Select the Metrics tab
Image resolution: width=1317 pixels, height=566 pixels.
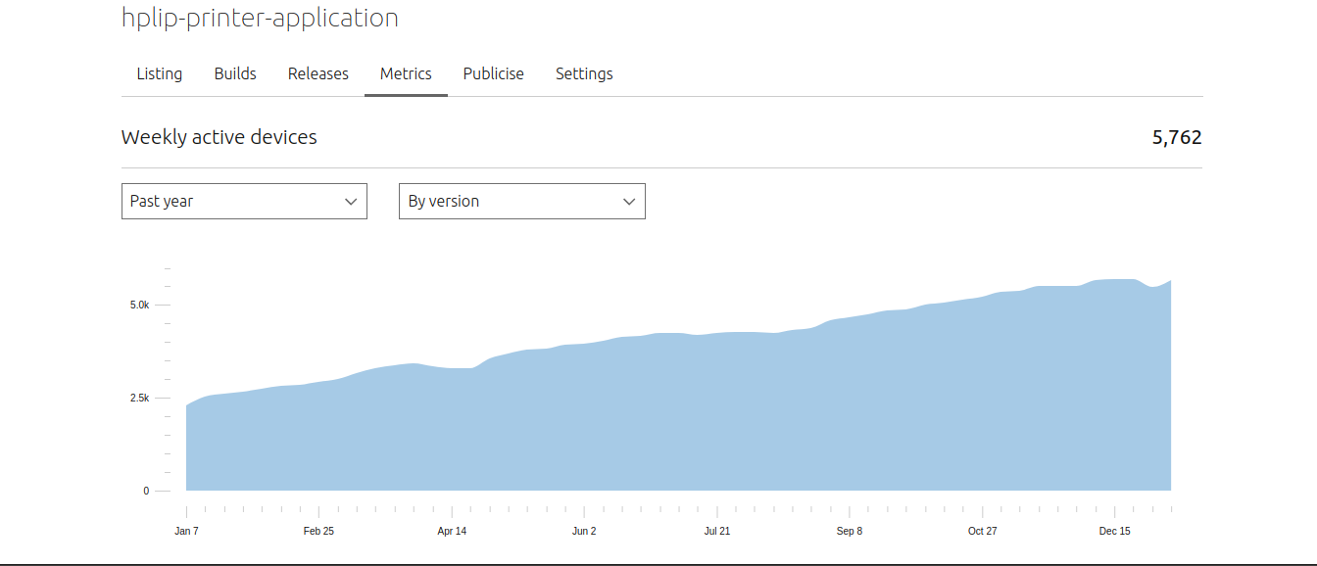pos(406,73)
